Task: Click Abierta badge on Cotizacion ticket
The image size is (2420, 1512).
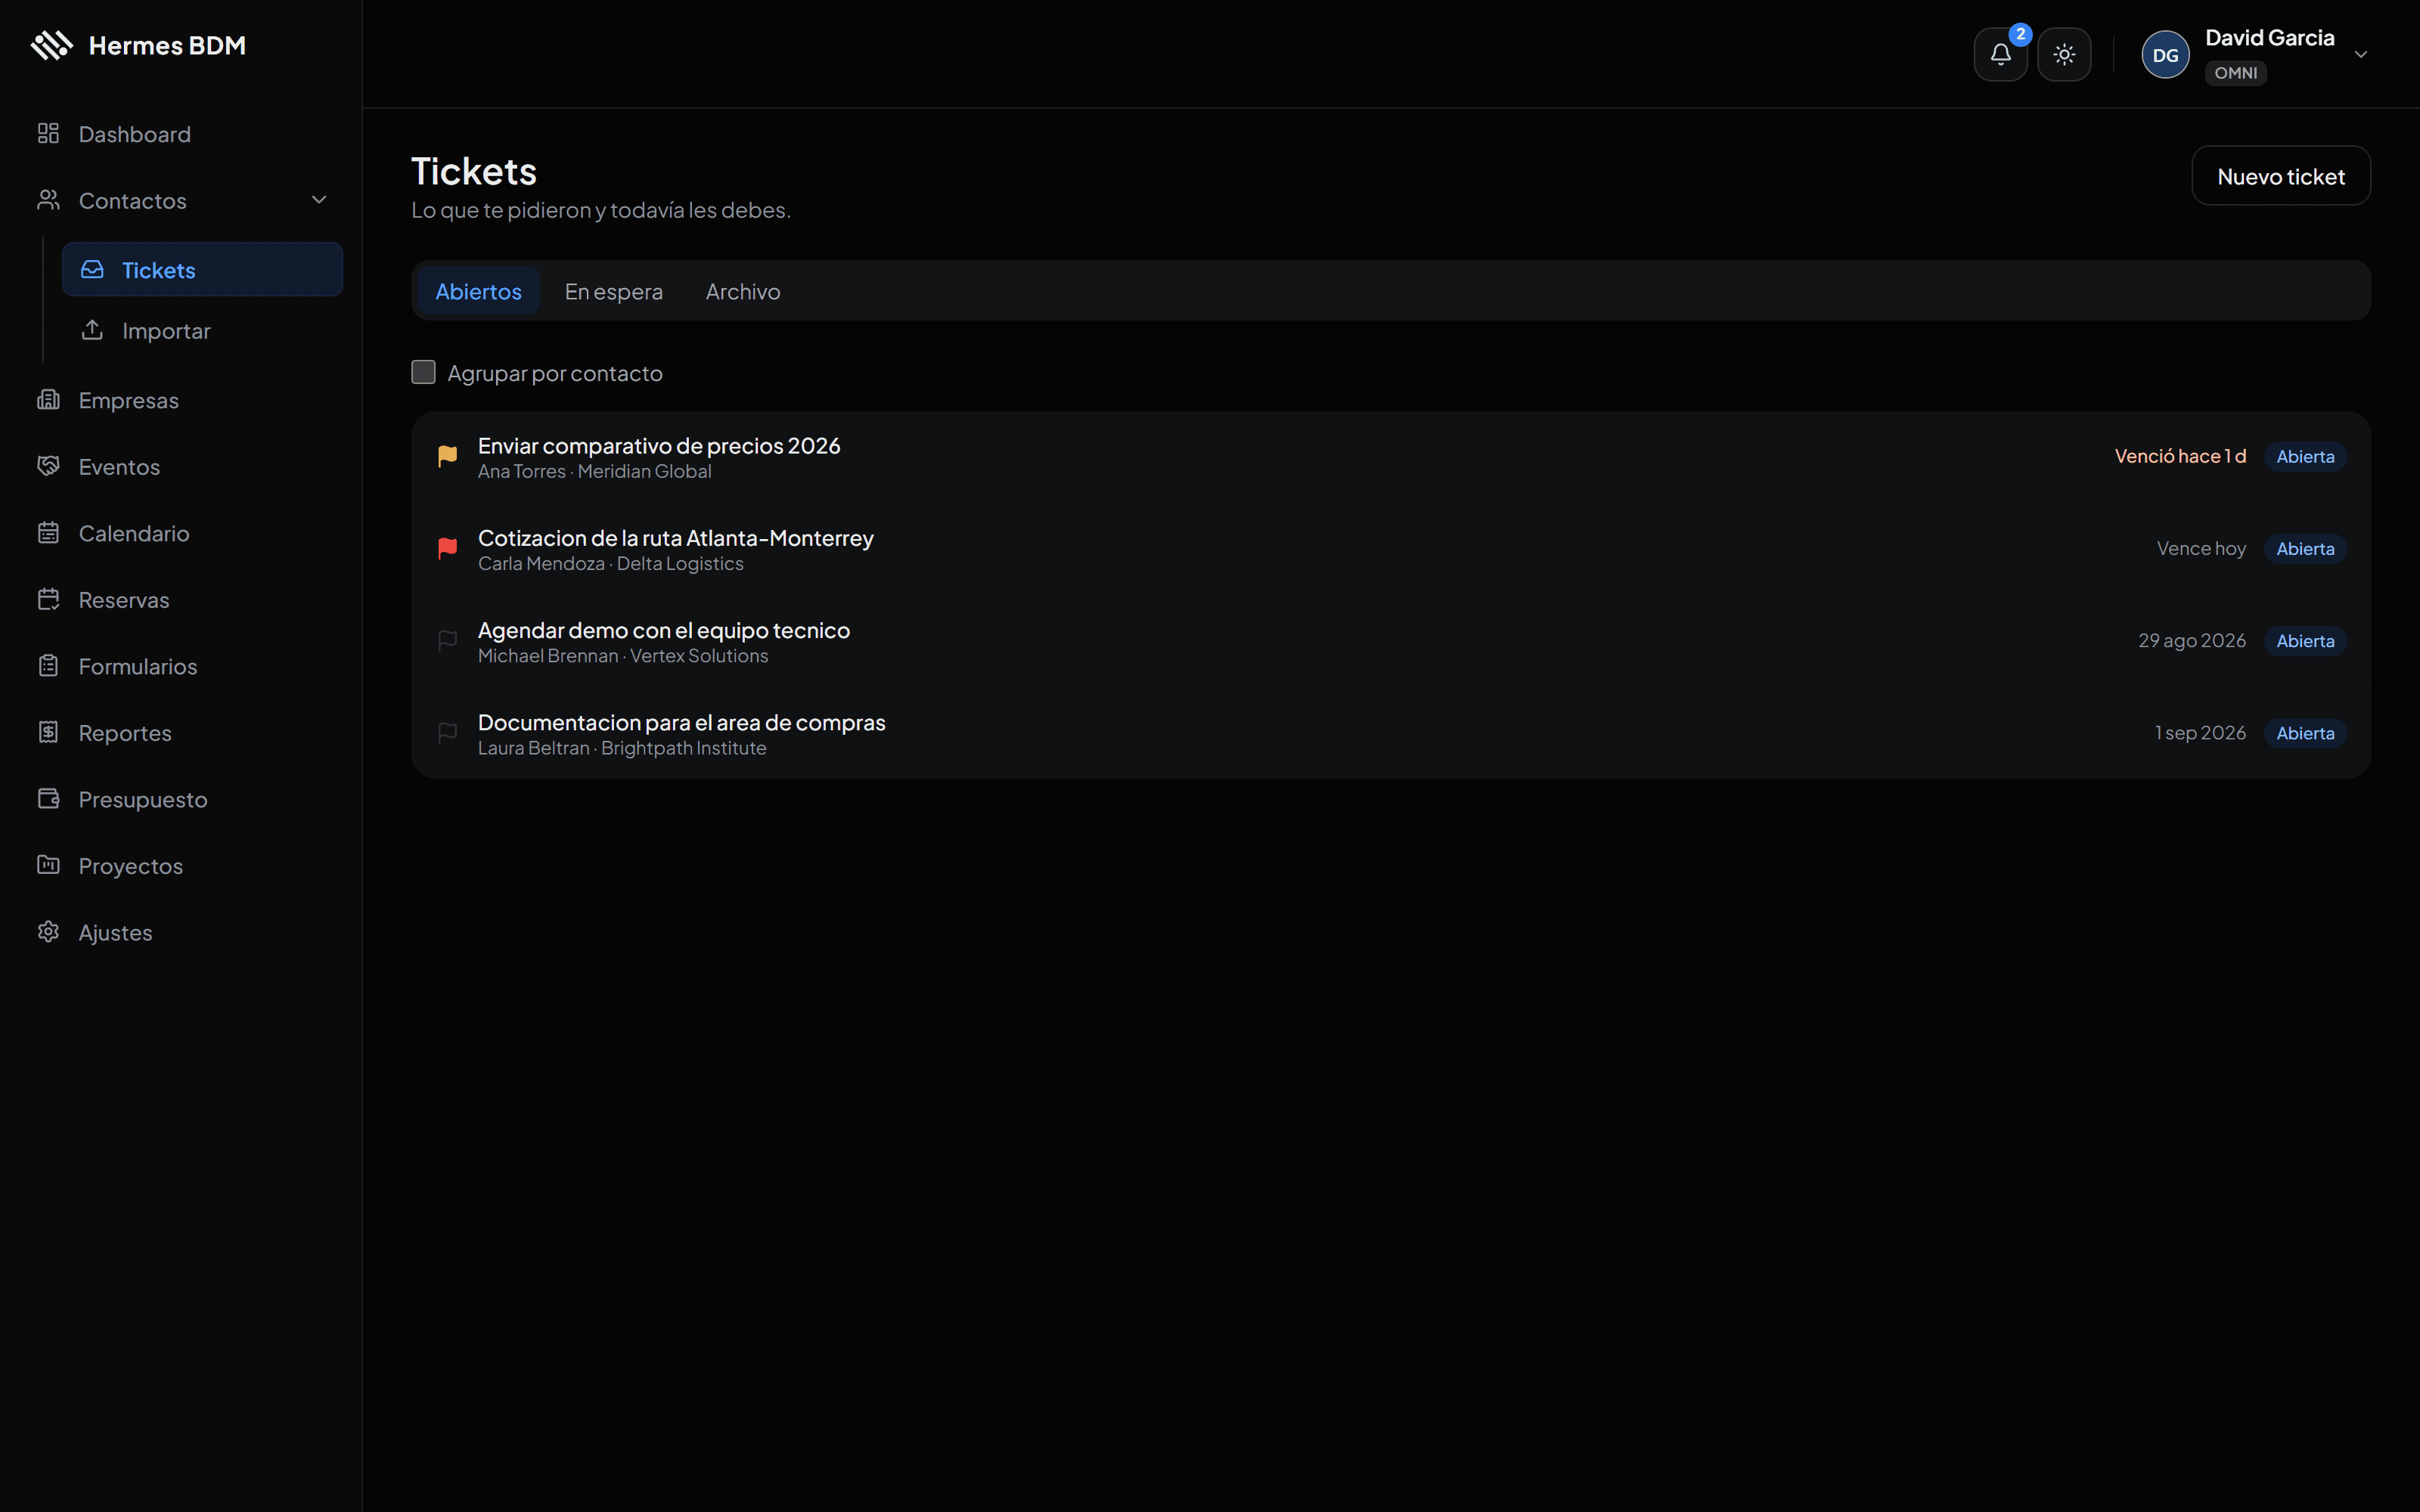Action: pos(2305,548)
